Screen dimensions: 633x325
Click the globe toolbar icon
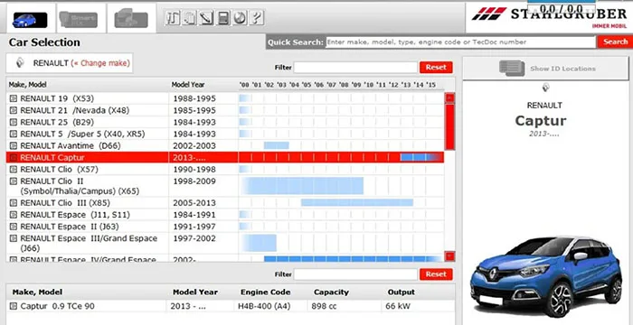240,18
